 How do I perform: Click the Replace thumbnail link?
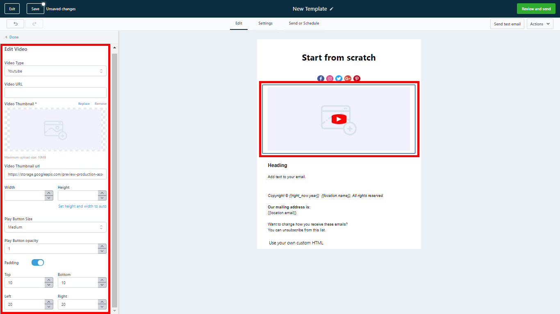coord(84,104)
